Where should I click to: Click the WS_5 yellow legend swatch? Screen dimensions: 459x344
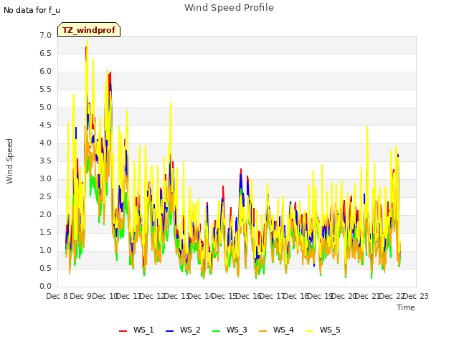coord(309,331)
